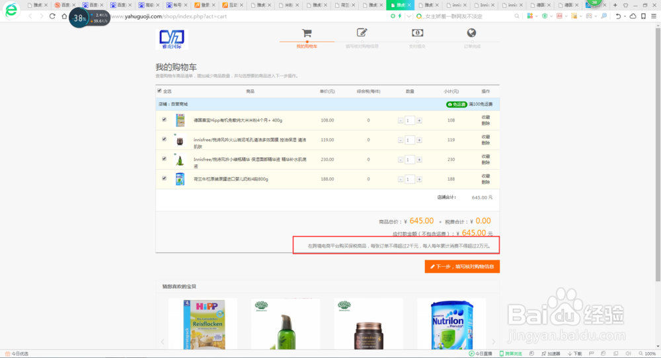Switch to the 帐号 browser tab
661x358 pixels.
(x=176, y=5)
